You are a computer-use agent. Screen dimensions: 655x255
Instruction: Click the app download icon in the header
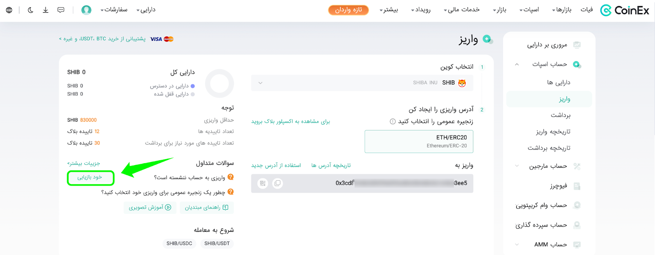pos(45,10)
